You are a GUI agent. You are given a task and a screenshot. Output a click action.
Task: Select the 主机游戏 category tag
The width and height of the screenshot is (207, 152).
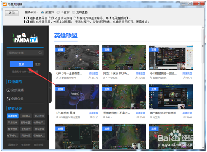(x=26, y=129)
